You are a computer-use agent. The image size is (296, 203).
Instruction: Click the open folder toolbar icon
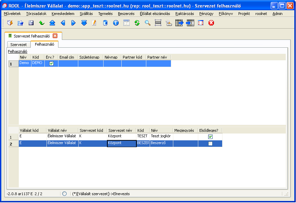click(x=21, y=23)
